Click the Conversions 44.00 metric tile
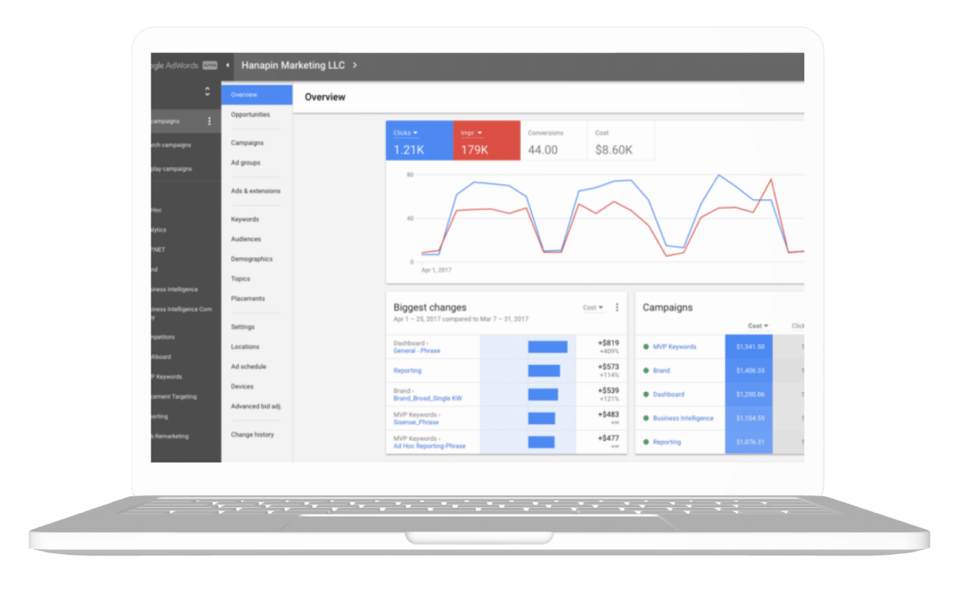The height and width of the screenshot is (591, 958). 554,141
